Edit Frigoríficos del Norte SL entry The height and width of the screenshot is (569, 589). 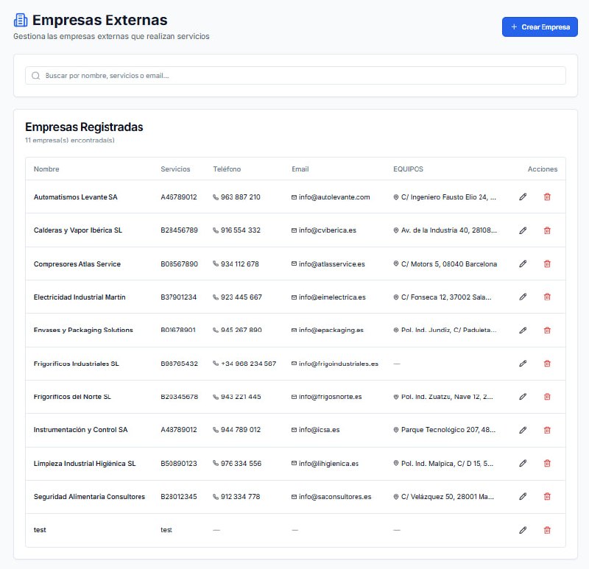point(523,397)
